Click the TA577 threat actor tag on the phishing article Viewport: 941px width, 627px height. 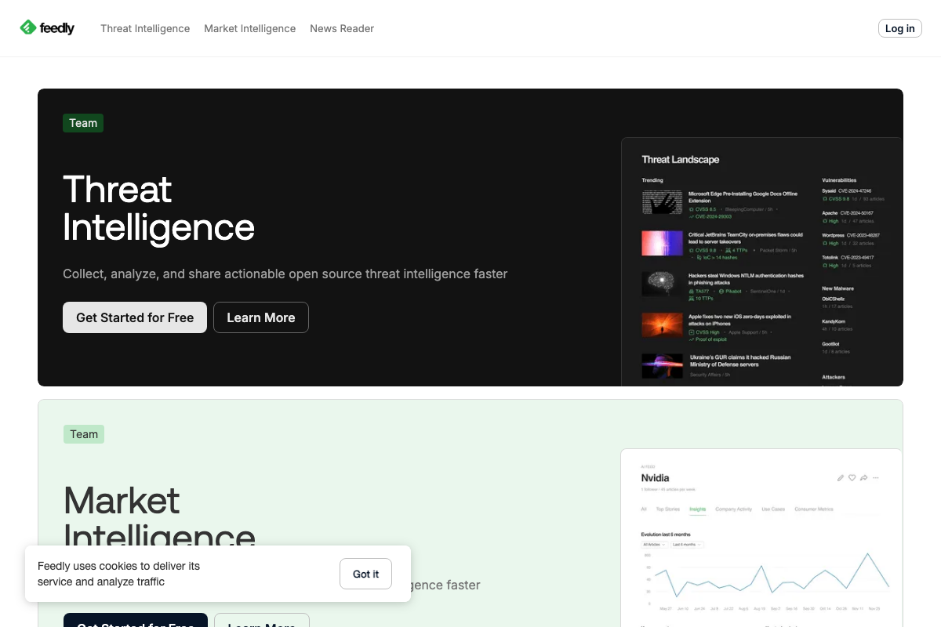[x=703, y=291]
